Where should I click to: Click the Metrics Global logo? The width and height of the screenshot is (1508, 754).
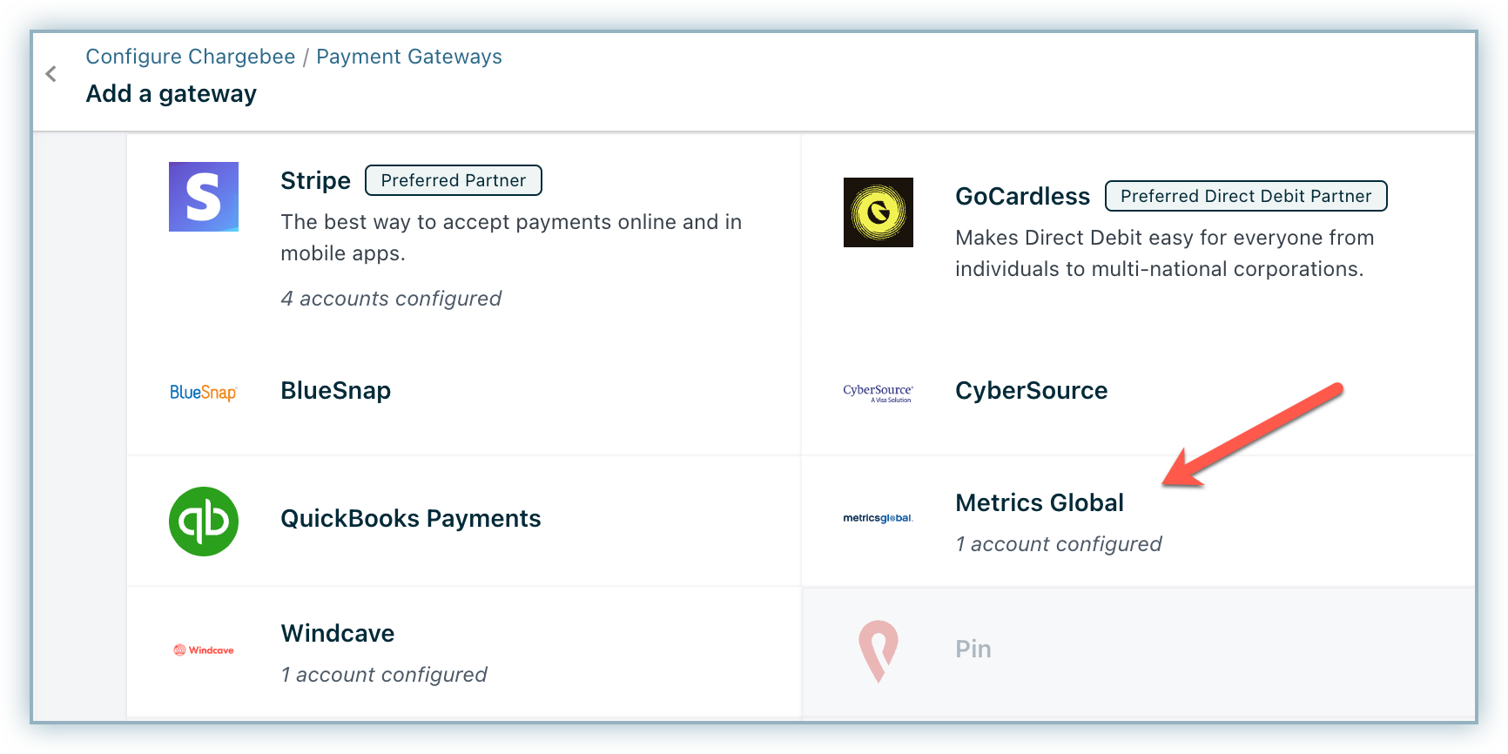click(x=878, y=518)
